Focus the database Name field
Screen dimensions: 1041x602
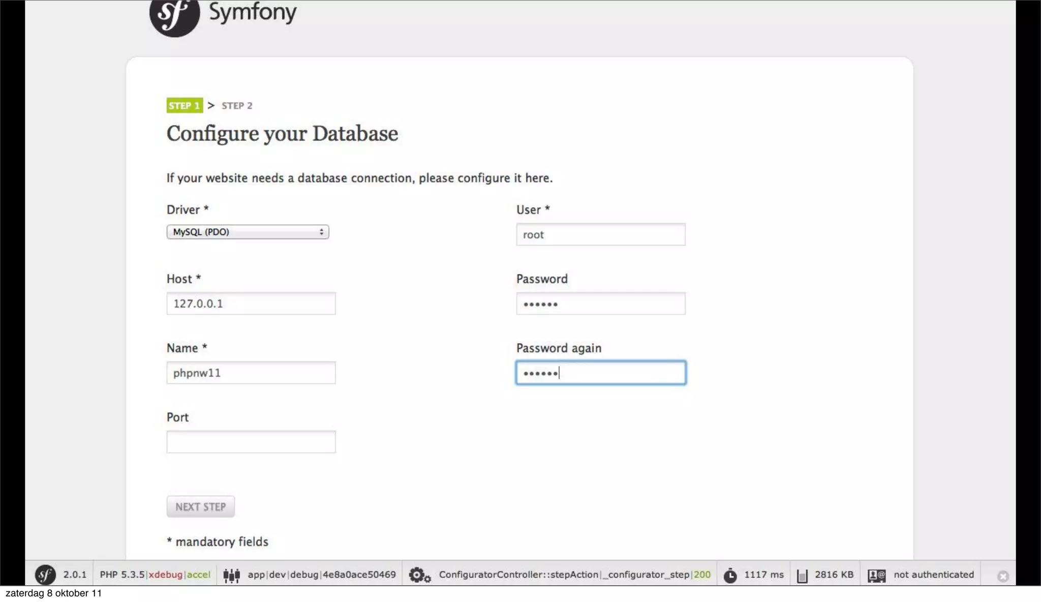click(251, 373)
